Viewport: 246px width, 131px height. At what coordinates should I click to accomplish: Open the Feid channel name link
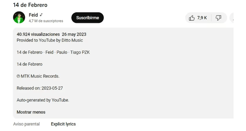33,15
